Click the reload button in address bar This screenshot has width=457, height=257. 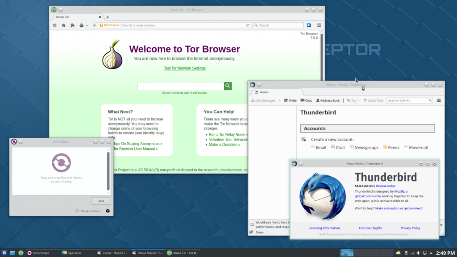(x=247, y=25)
